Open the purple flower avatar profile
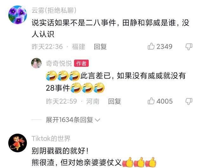The height and width of the screenshot is (168, 203). coord(17,15)
